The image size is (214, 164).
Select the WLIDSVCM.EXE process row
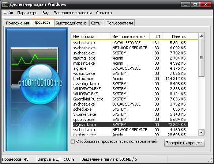(130, 89)
